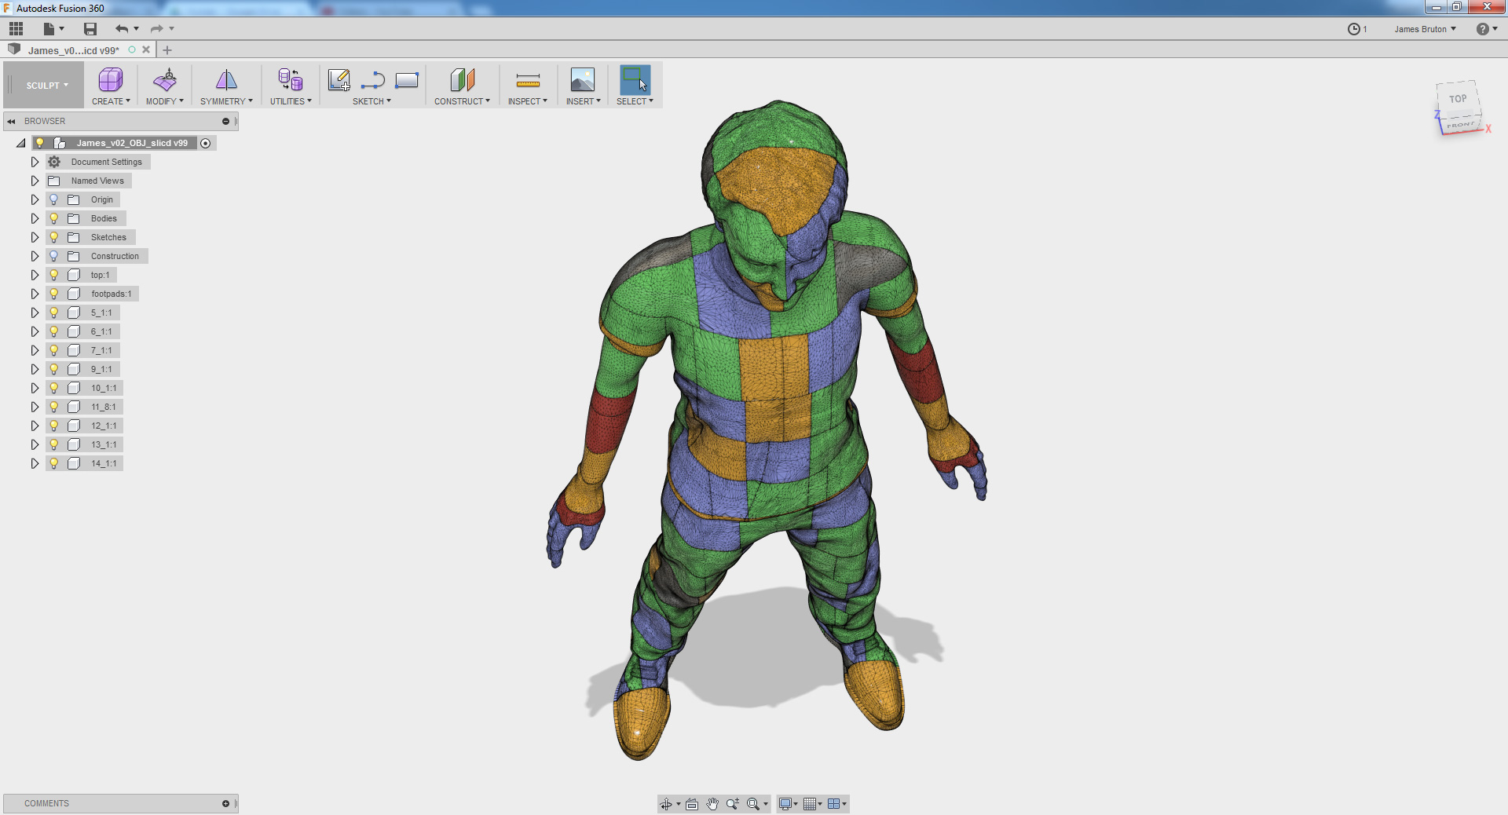Expand the Sketches folder in browser

click(35, 237)
